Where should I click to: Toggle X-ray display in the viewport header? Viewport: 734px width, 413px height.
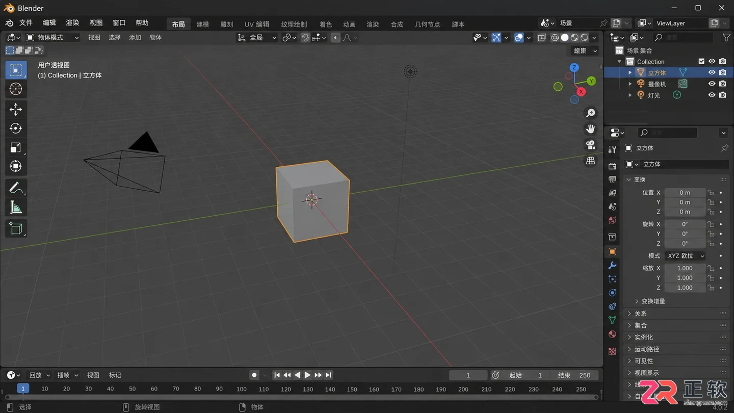coord(542,37)
